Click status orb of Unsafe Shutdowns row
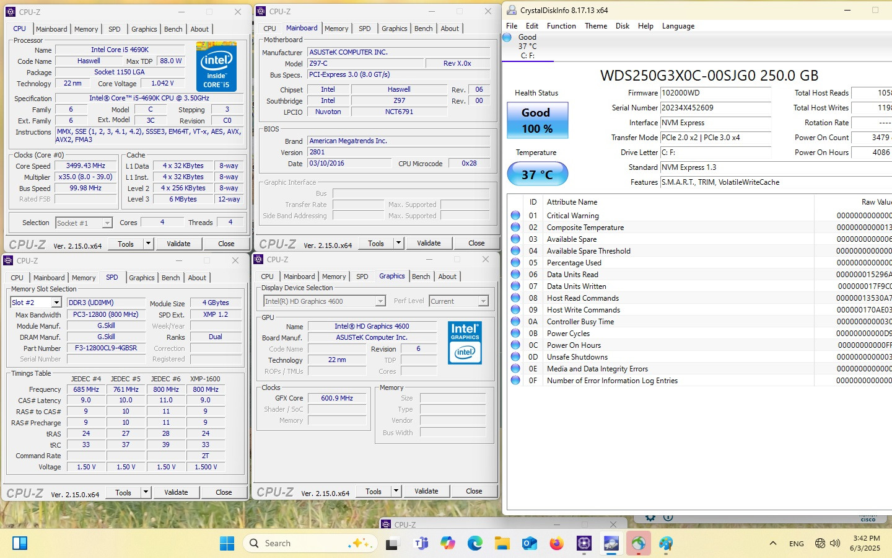Viewport: 892px width, 558px height. [x=515, y=356]
